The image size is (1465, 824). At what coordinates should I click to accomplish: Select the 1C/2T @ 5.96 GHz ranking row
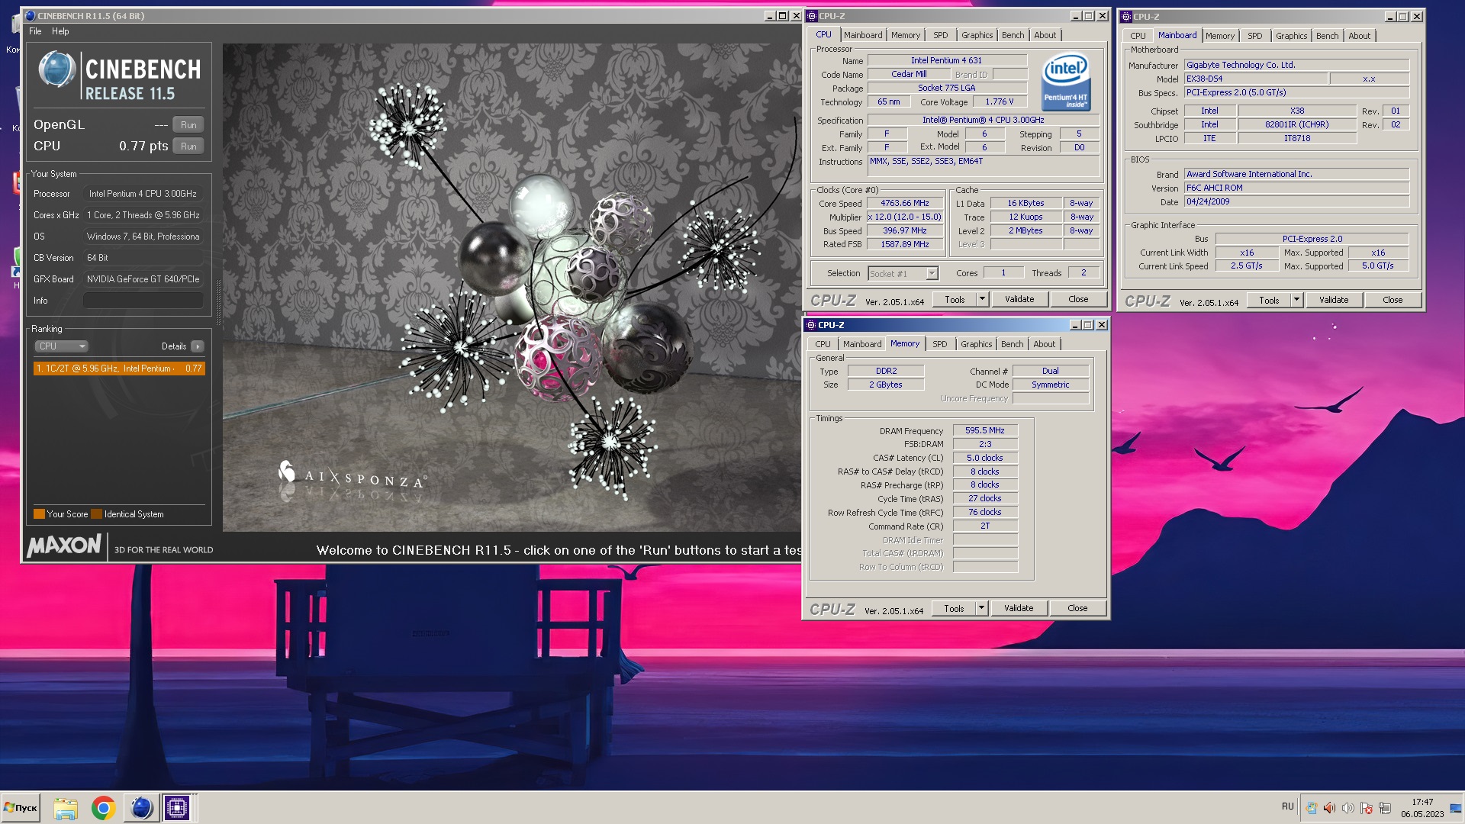[119, 369]
